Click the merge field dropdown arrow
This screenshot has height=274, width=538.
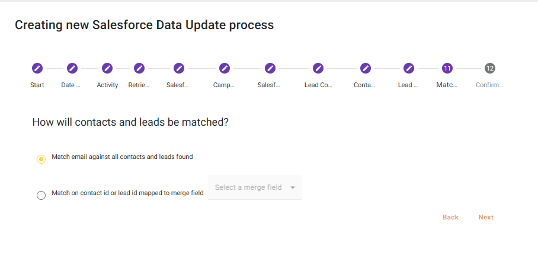coord(293,188)
